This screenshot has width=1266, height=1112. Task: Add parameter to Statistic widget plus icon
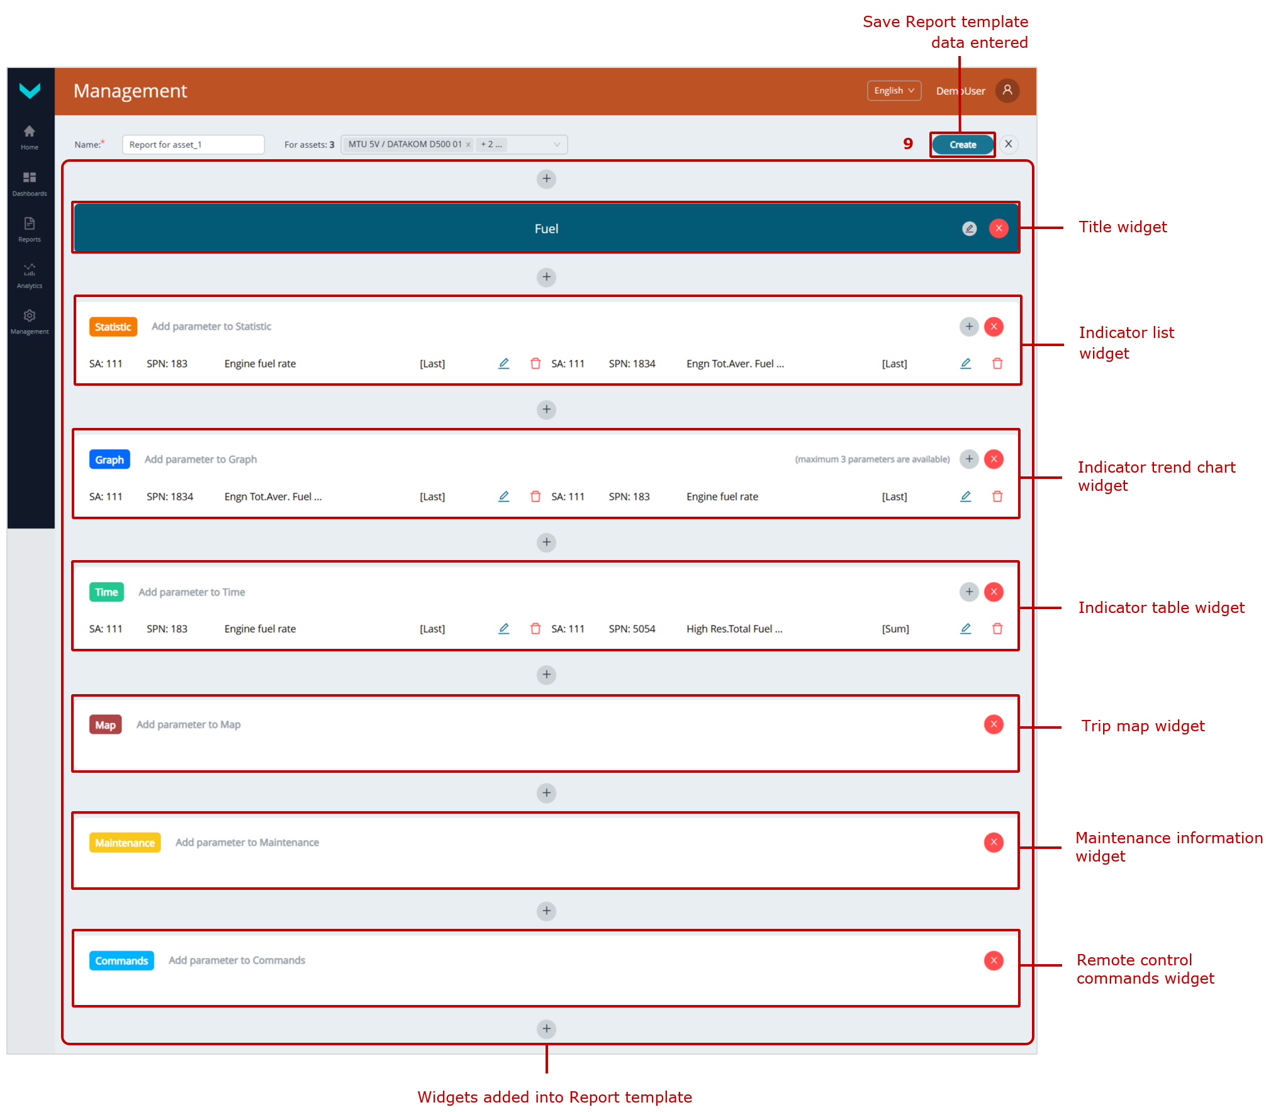969,327
